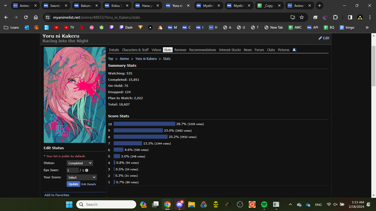
Task: Click the Eps Seen input field
Action: click(73, 170)
